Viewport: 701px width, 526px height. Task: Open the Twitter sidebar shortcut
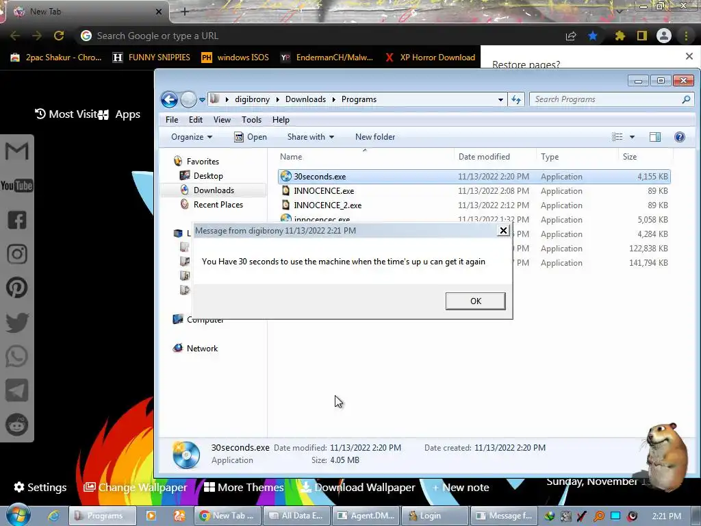point(16,322)
